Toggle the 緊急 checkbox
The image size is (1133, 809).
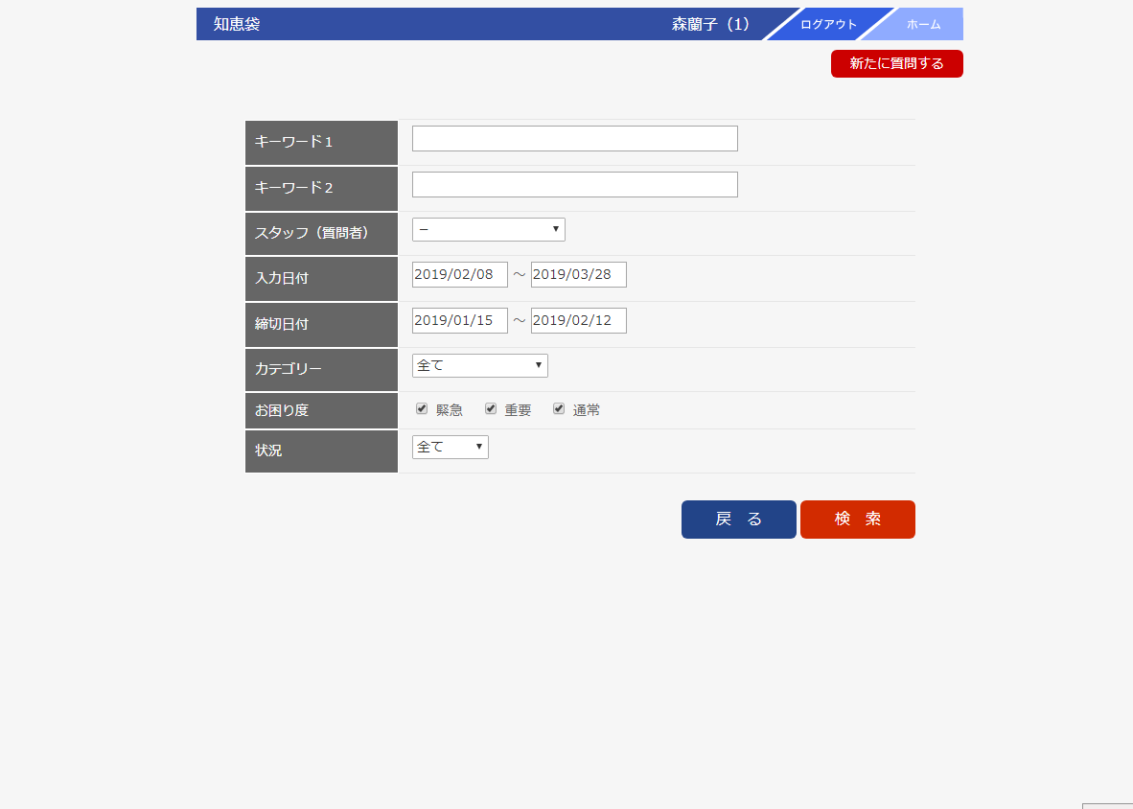tap(422, 409)
